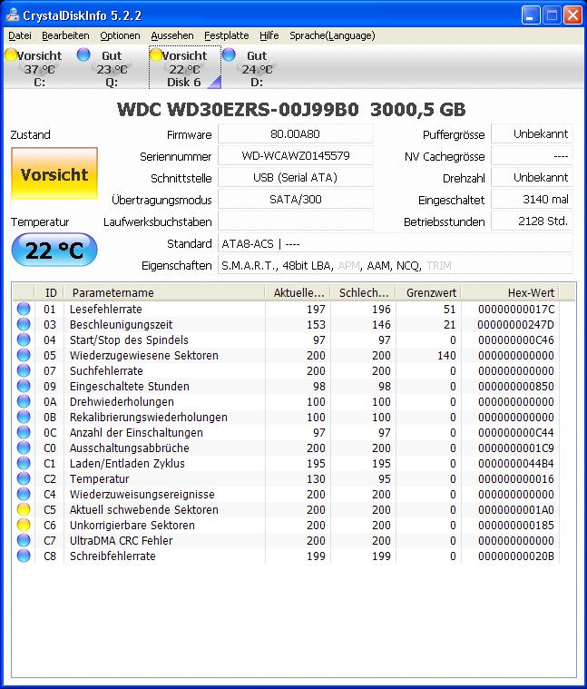Click the Drehzahl field Unbekannt
This screenshot has width=587, height=689.
532,178
